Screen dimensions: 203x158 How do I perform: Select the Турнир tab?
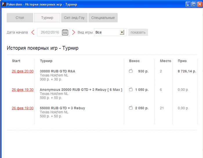(x=47, y=18)
